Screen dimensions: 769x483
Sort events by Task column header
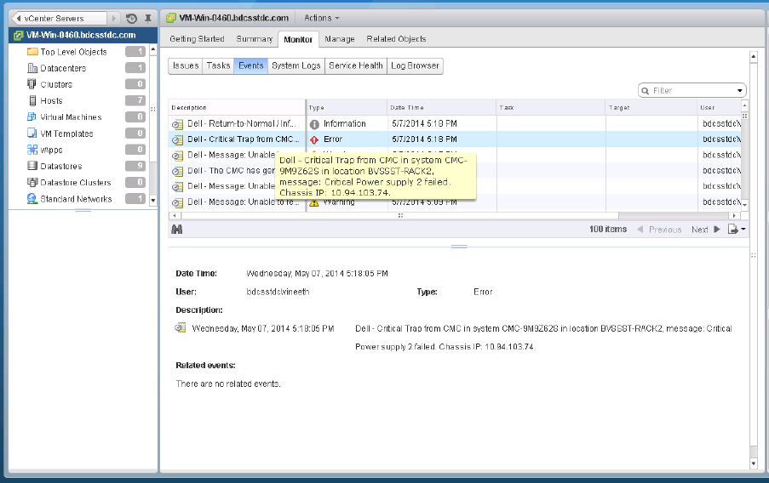(x=551, y=108)
